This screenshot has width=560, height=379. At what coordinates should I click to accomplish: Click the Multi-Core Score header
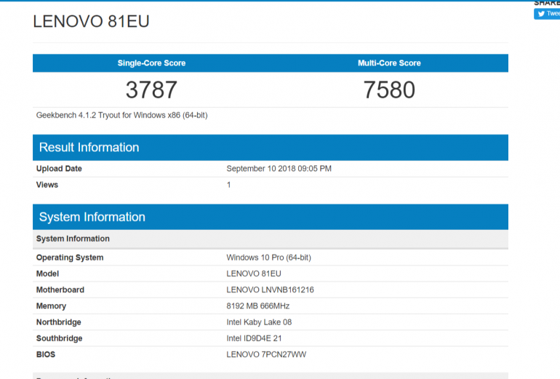tap(389, 63)
